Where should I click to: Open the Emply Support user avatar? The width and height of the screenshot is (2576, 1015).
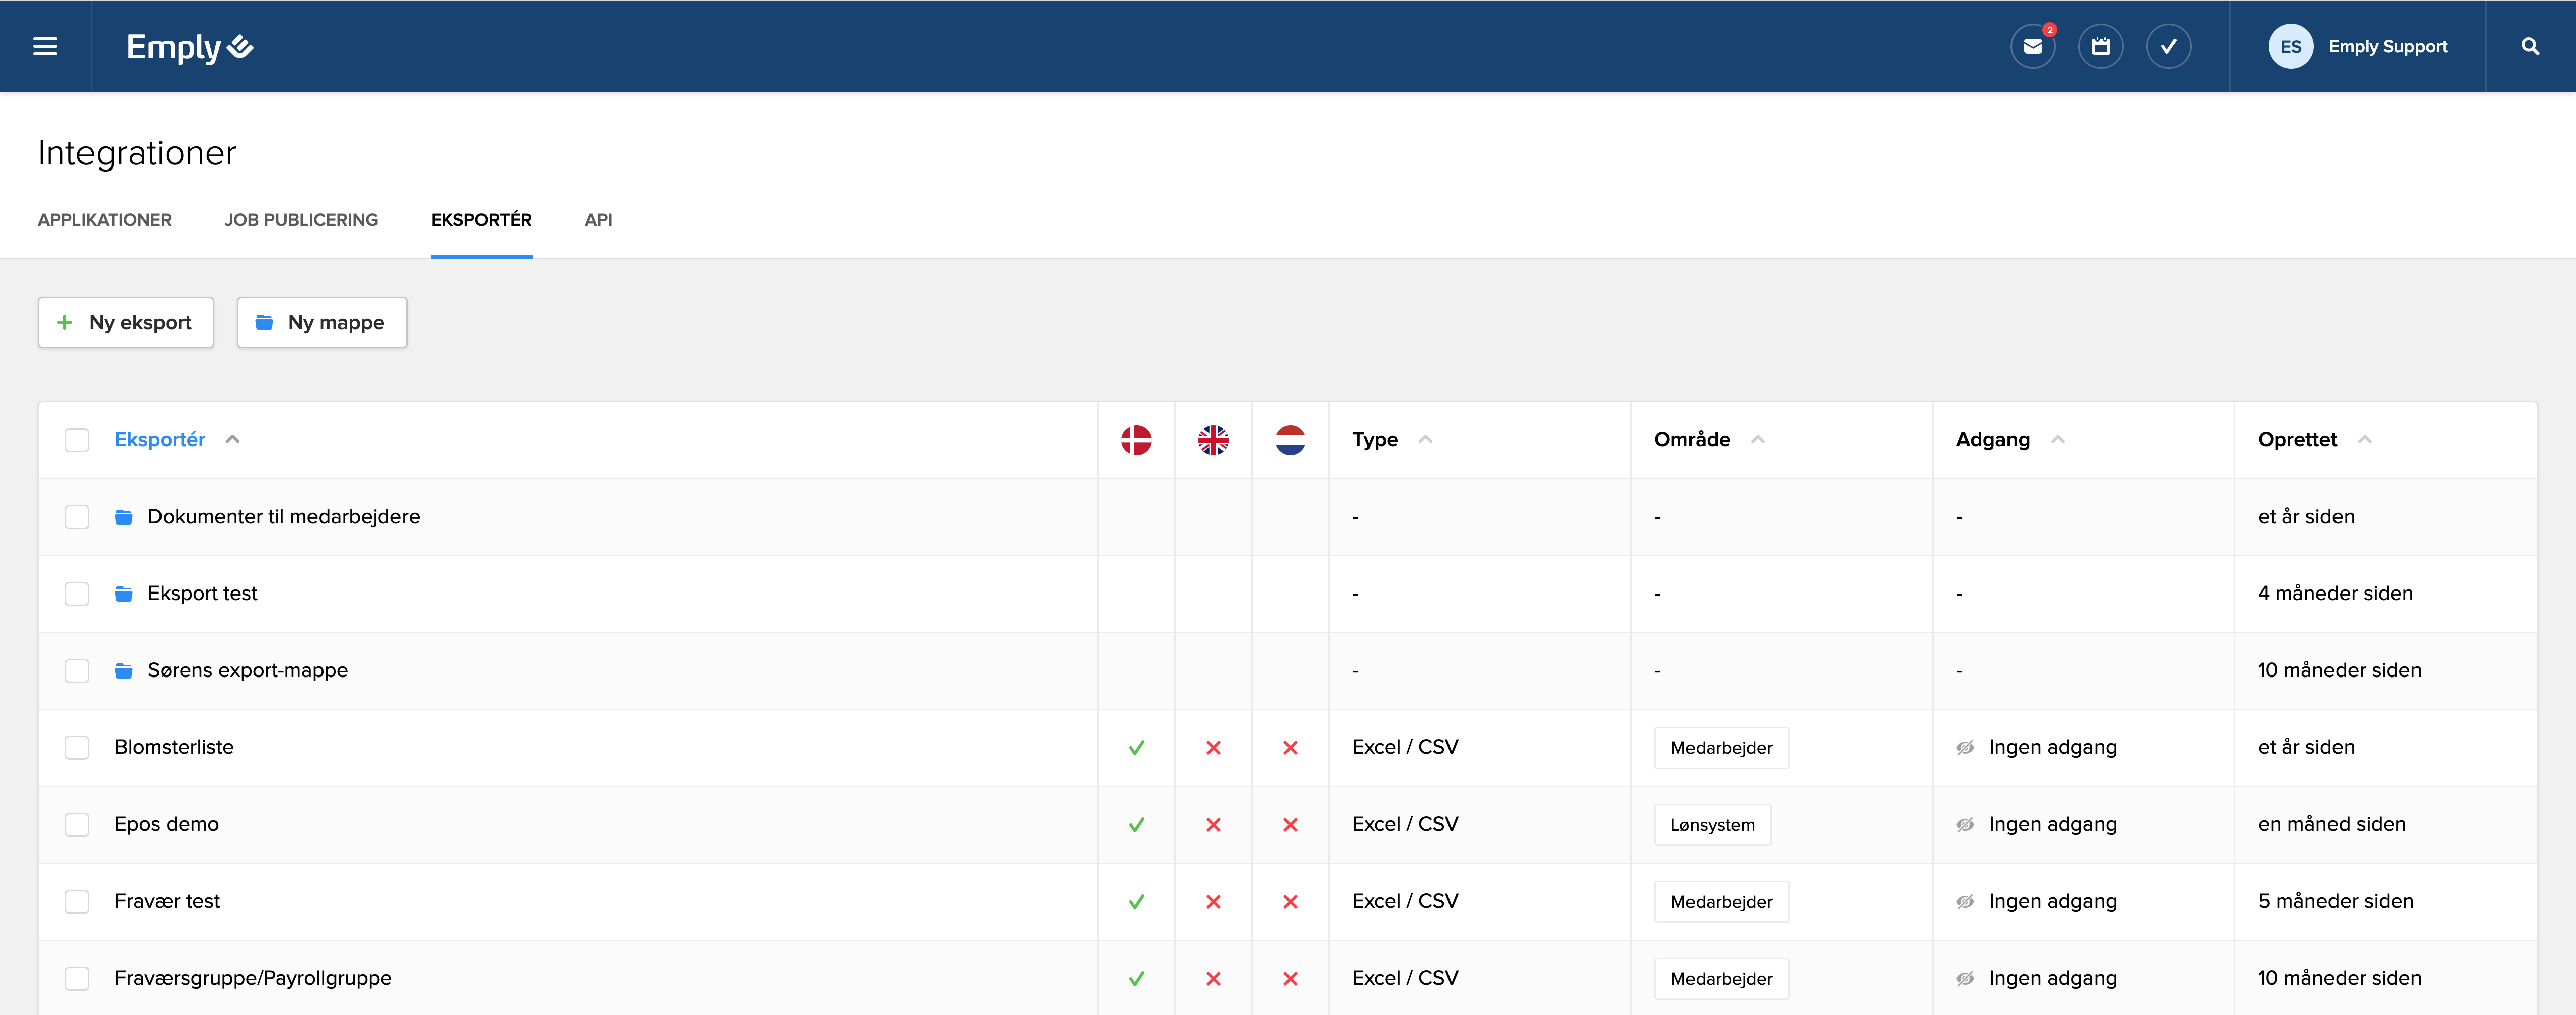2290,47
